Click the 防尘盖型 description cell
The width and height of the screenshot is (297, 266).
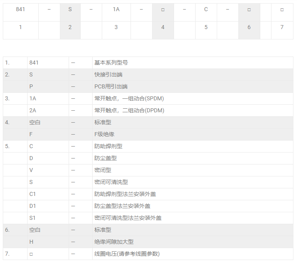(x=105, y=158)
